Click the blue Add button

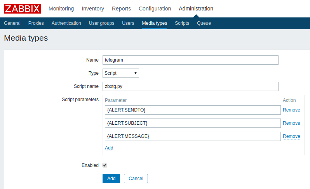[x=111, y=179]
